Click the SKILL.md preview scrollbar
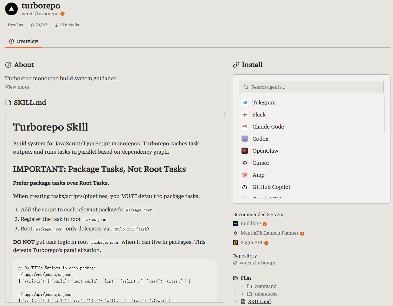393x306 pixels. (x=225, y=115)
